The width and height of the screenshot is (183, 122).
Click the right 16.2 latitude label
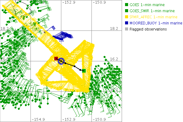pyautogui.click(x=114, y=59)
